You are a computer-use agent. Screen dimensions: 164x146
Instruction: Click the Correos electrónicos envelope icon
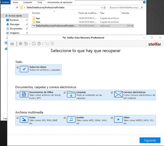(118, 94)
